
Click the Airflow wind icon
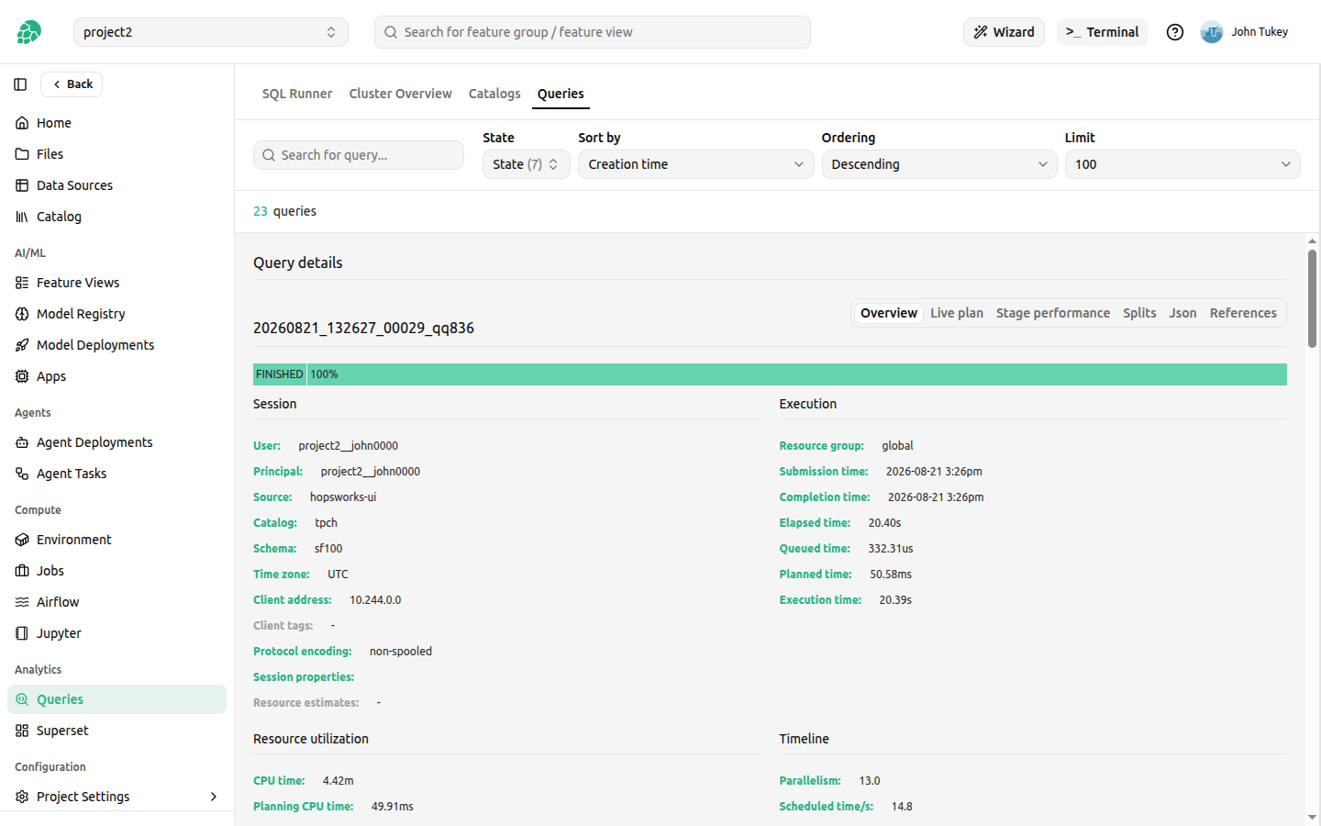coord(22,602)
